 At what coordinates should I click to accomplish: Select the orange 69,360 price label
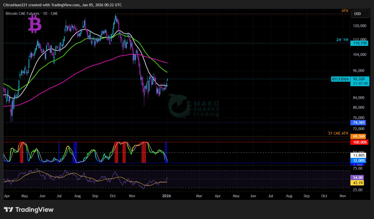click(x=359, y=136)
